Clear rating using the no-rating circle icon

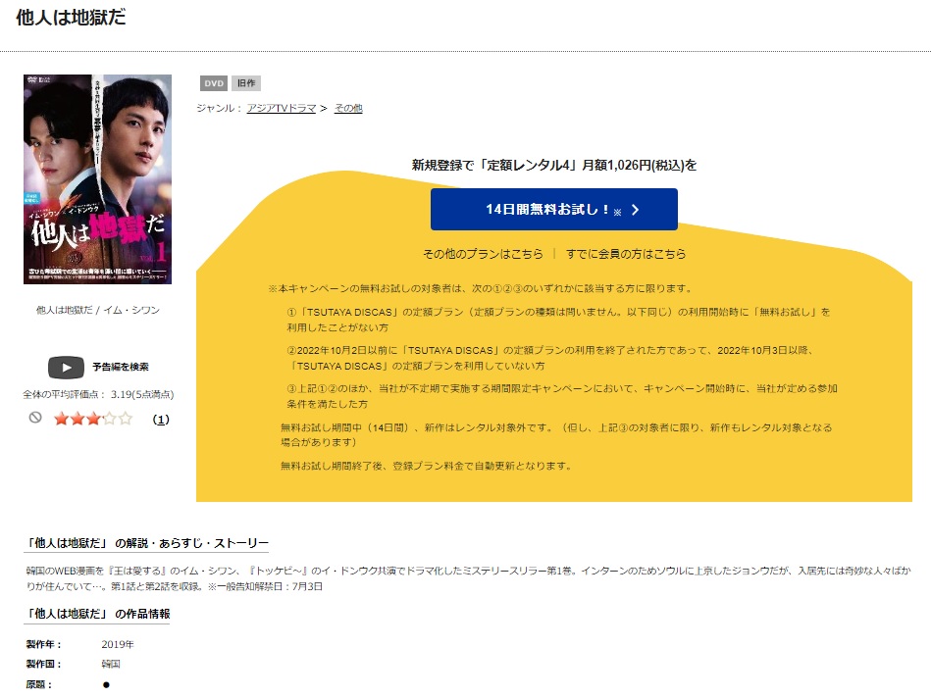point(35,418)
